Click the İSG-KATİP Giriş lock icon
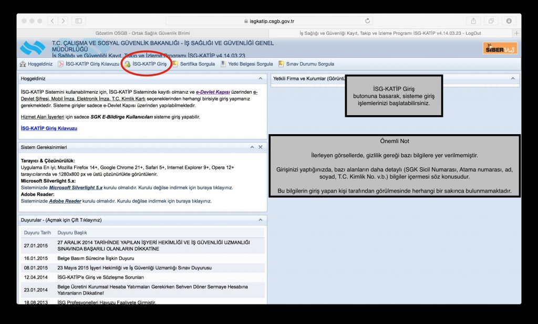538x324 pixels. (x=128, y=64)
